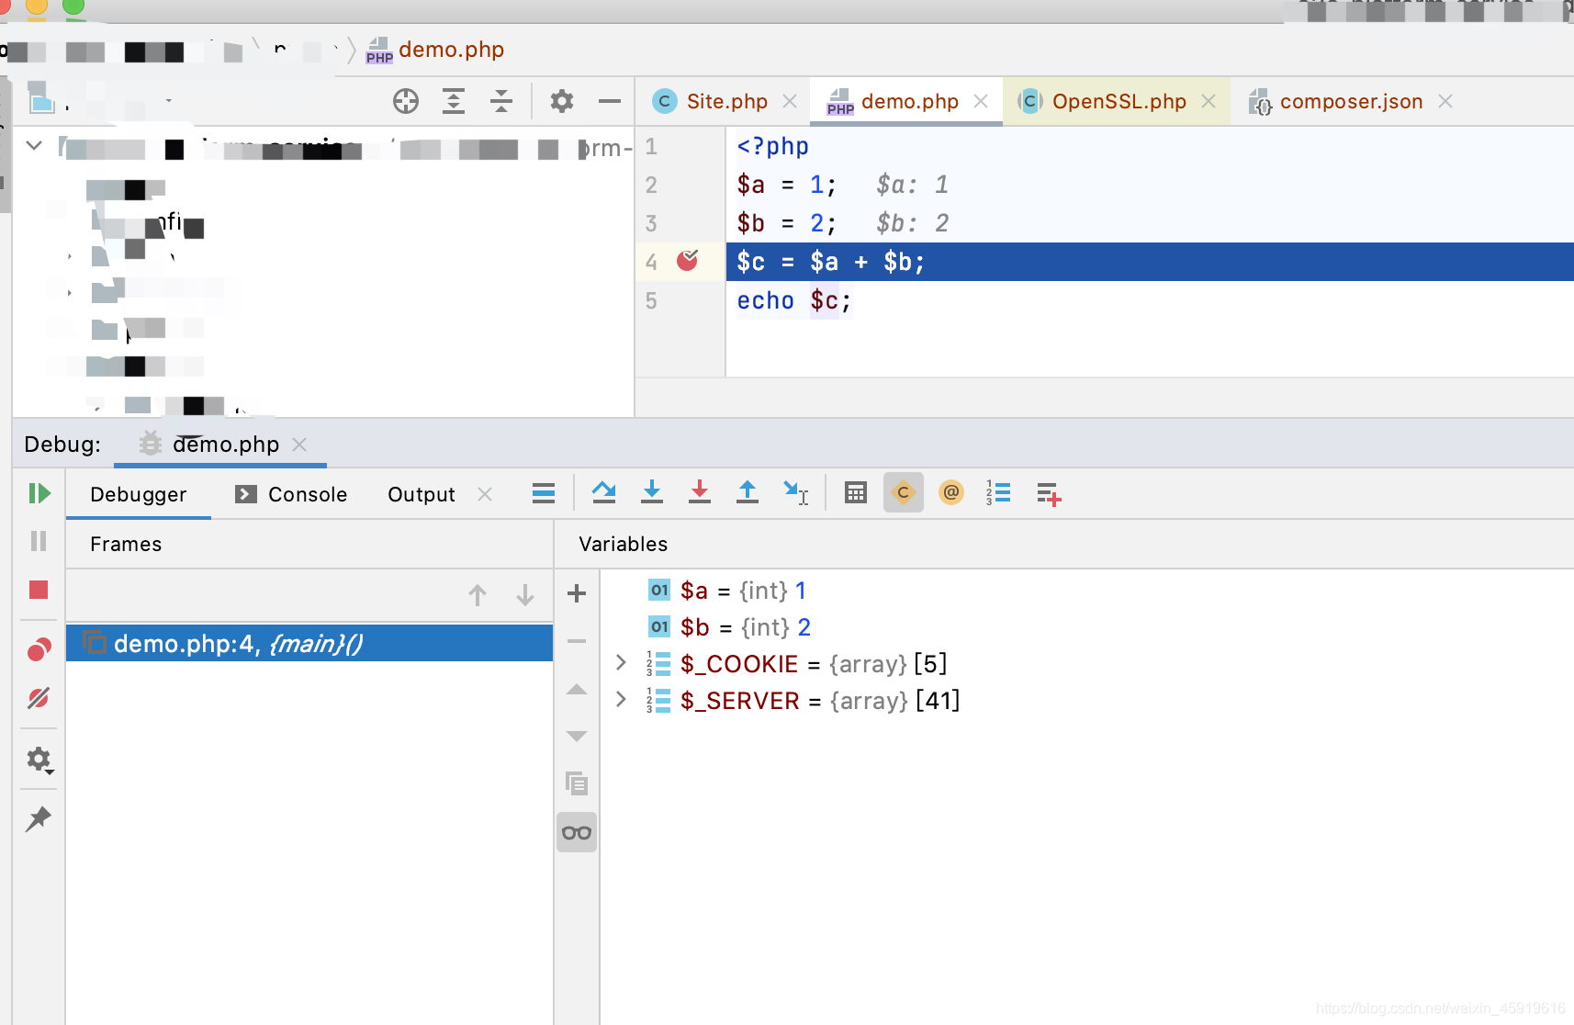
Task: Step over the current line
Action: click(x=604, y=493)
